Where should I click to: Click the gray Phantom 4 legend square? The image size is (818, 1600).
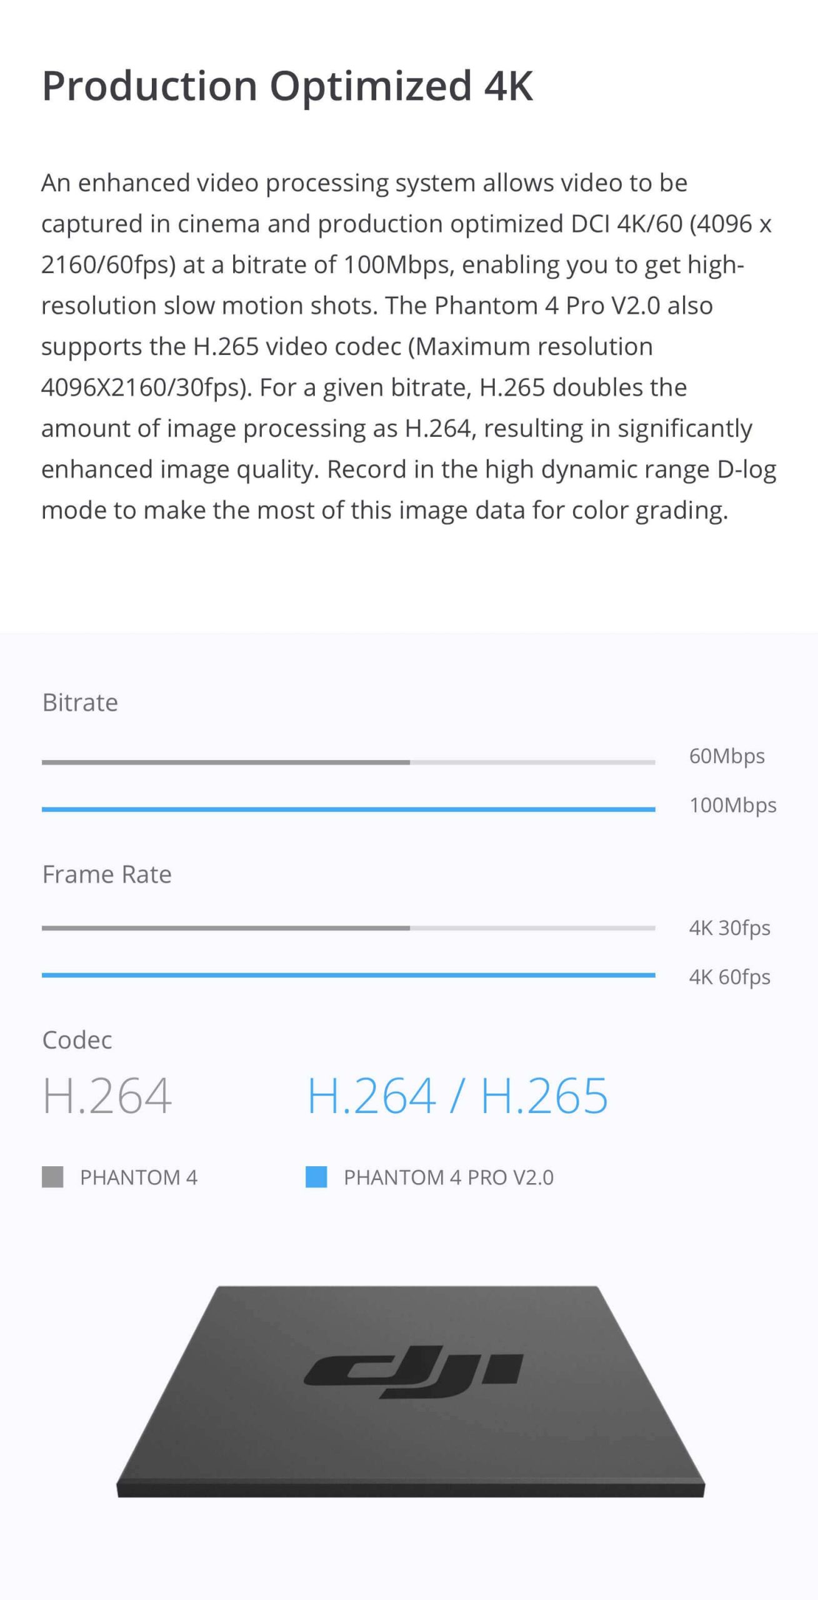tap(52, 1177)
